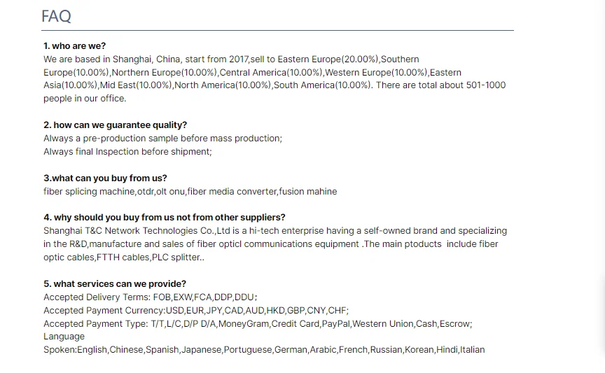Click the Accepted Delivery Terms line
605x373 pixels.
click(150, 297)
